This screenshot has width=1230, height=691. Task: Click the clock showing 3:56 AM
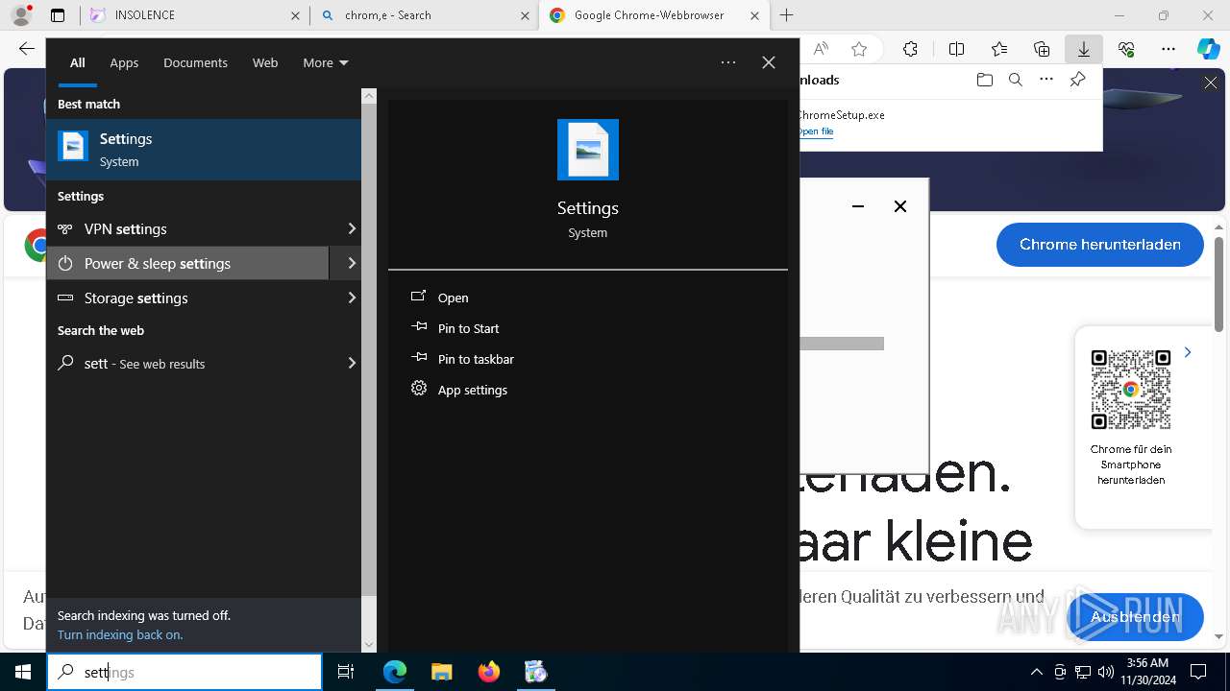pos(1147,672)
